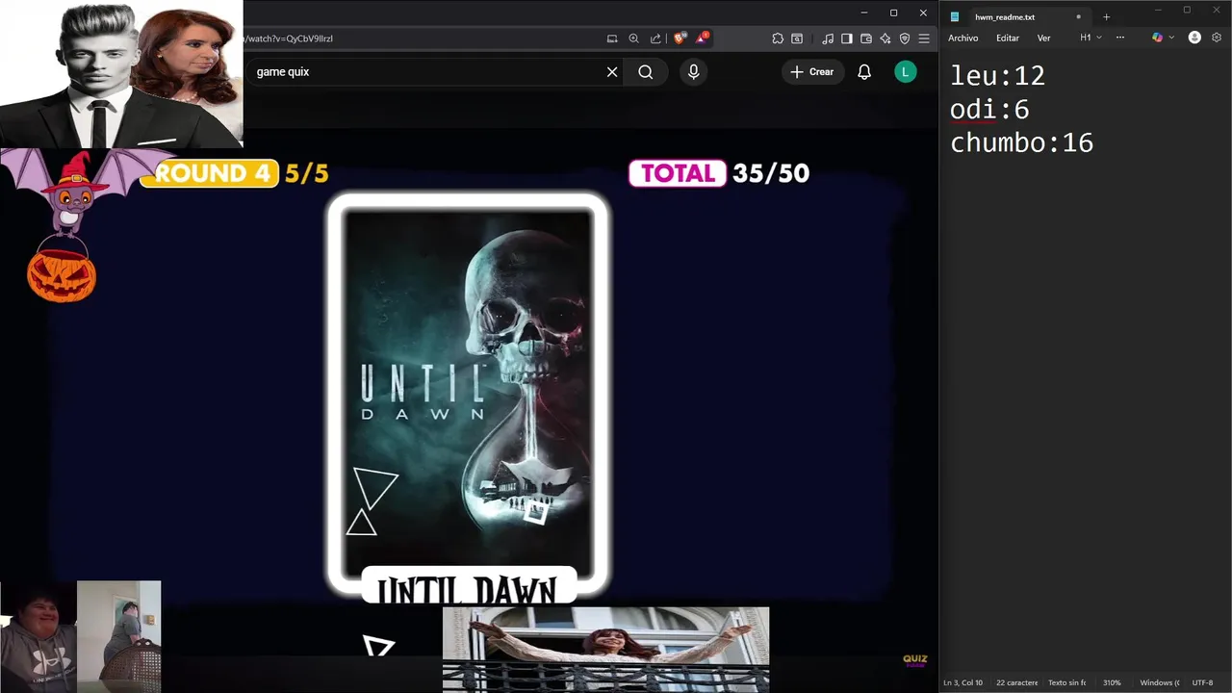Open the media playlist music note icon
1232x693 pixels.
click(x=828, y=38)
